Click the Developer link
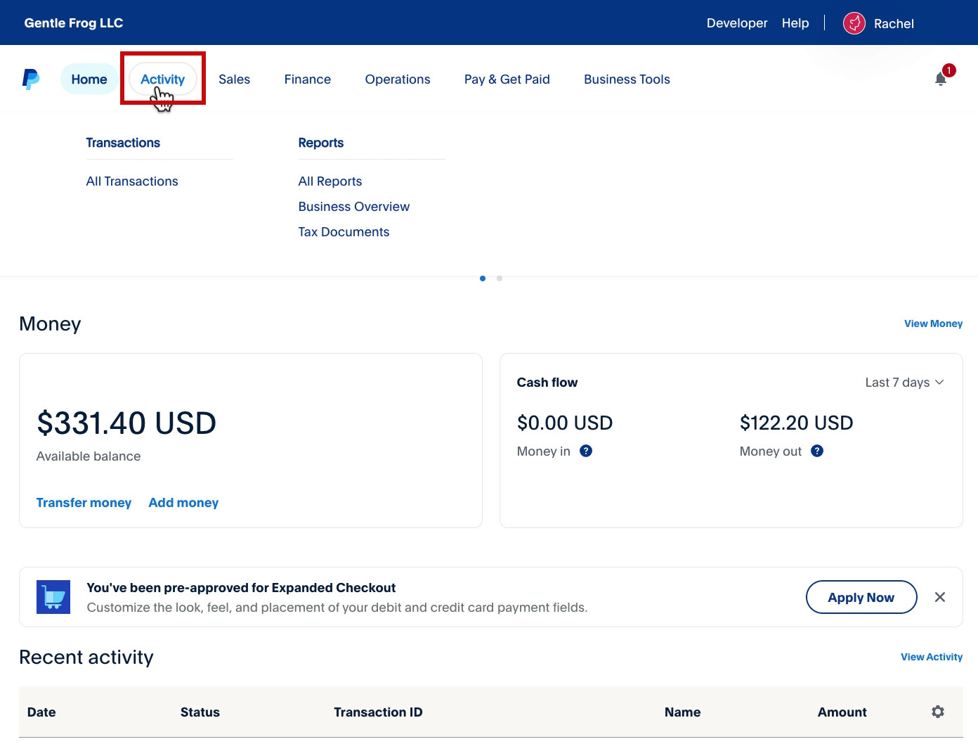978x744 pixels. (x=737, y=23)
